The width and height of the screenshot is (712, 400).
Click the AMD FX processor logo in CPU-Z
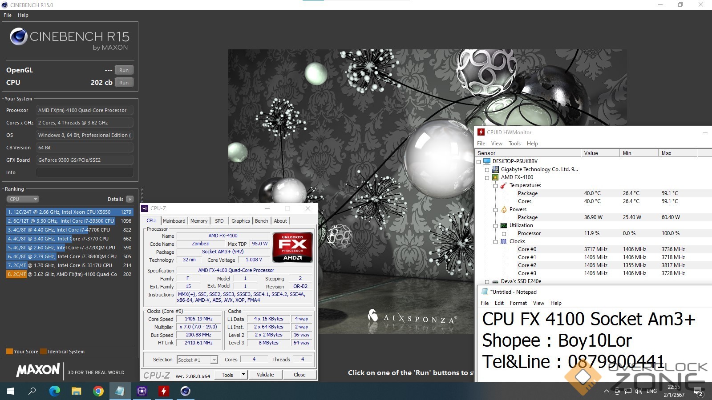click(x=292, y=247)
